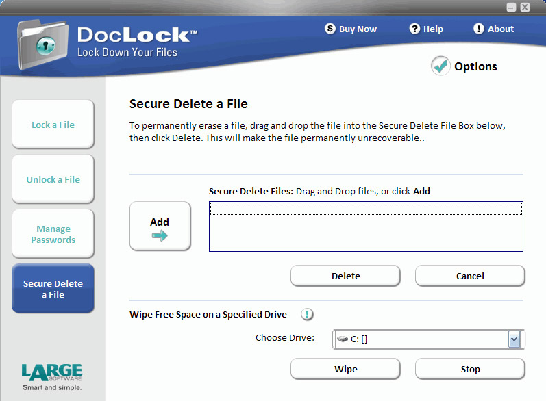Go to Manage Passwords section

pyautogui.click(x=53, y=234)
